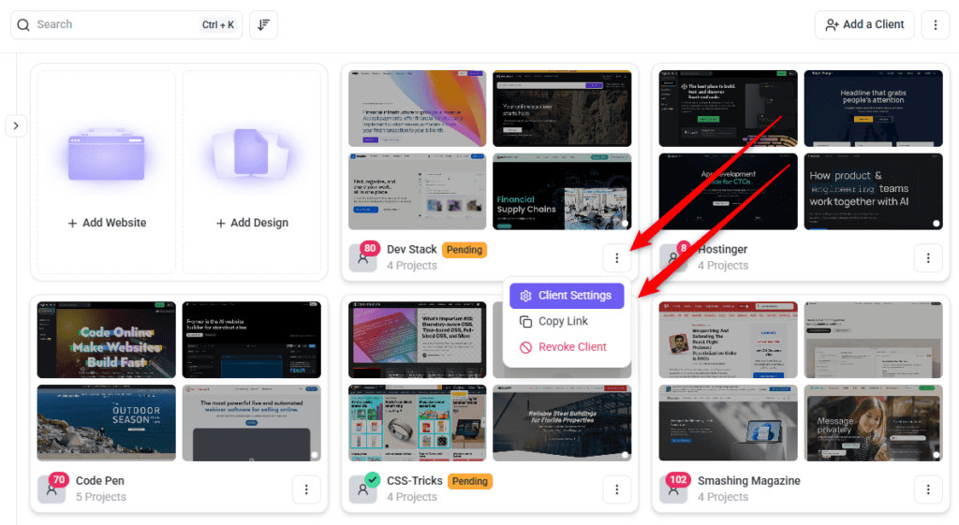This screenshot has height=525, width=959.
Task: Choose Revoke Client in the menu
Action: [567, 347]
